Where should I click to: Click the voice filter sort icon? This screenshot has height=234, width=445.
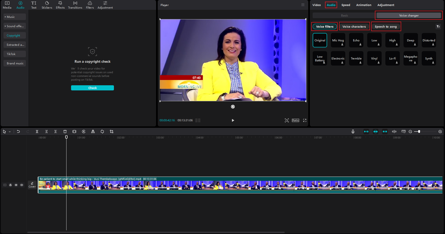click(438, 26)
